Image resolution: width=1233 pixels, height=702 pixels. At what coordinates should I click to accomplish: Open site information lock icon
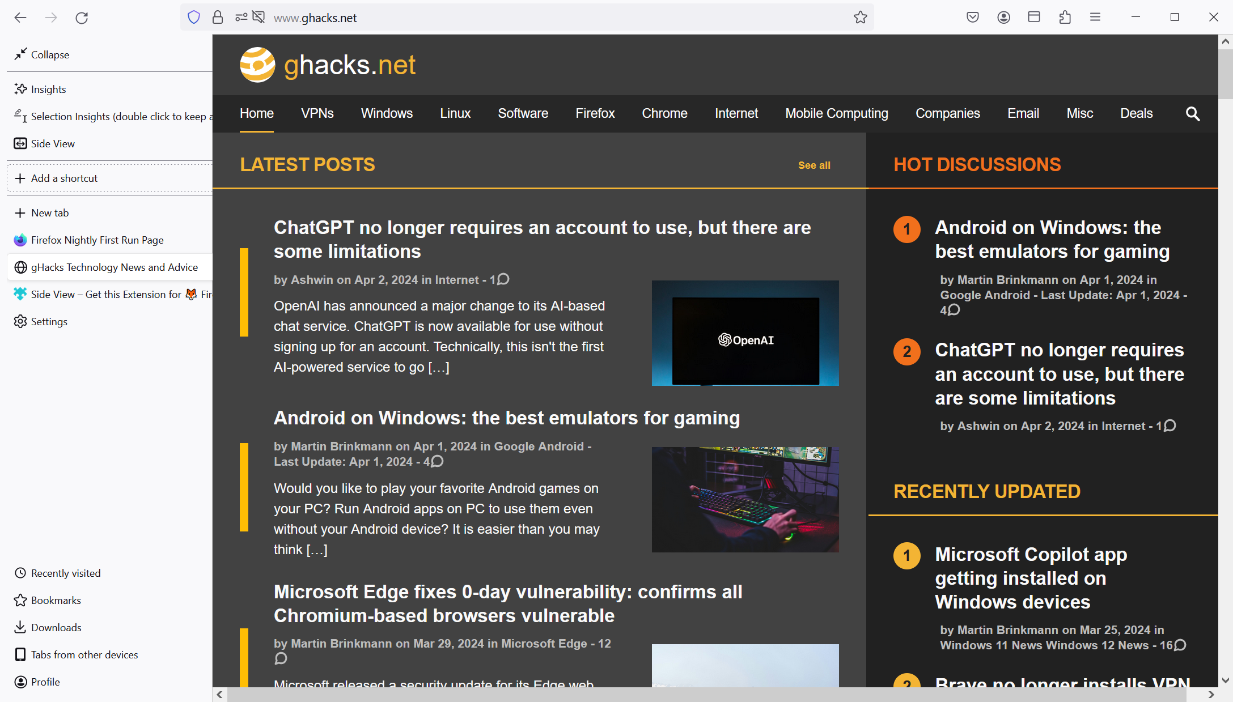[218, 18]
